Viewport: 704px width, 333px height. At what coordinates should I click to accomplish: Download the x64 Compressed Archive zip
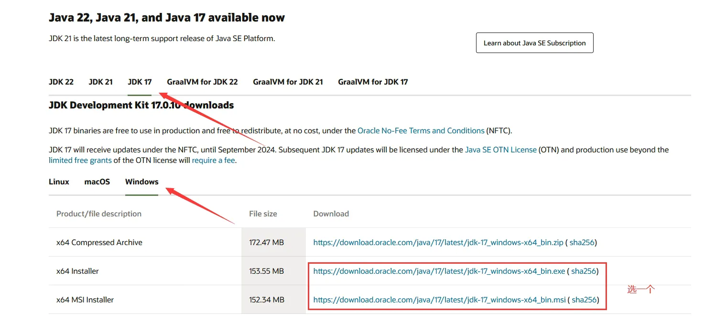point(438,242)
